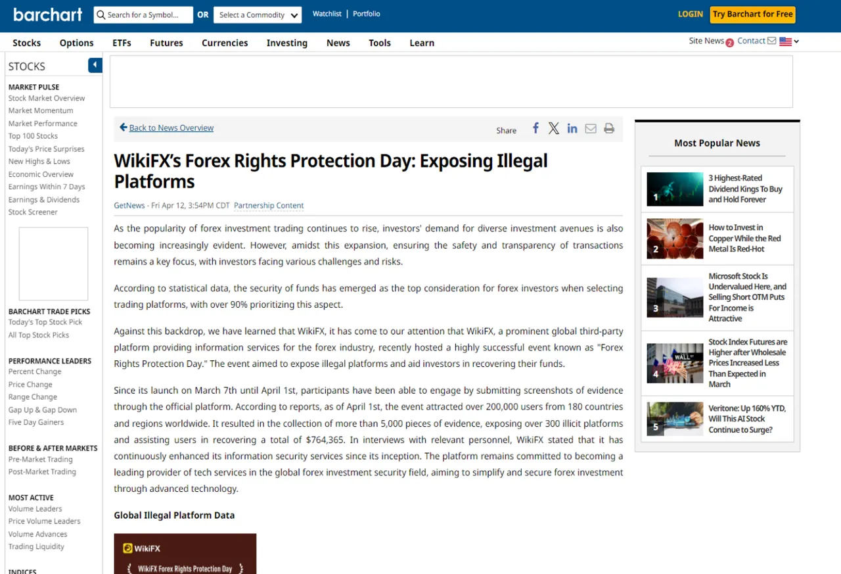Click back arrow icon to News Overview
The width and height of the screenshot is (841, 574).
(123, 128)
